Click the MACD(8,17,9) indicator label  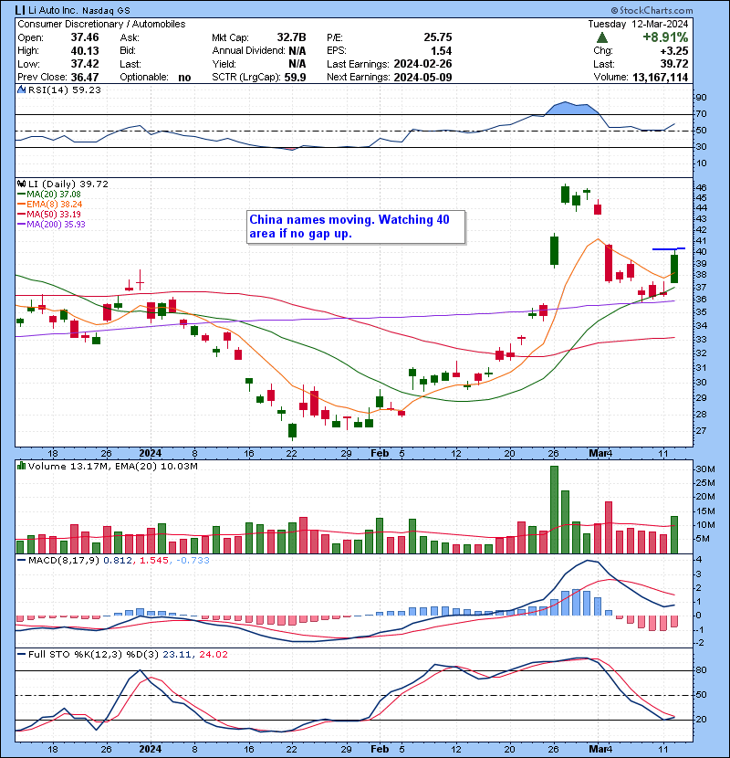tap(65, 561)
